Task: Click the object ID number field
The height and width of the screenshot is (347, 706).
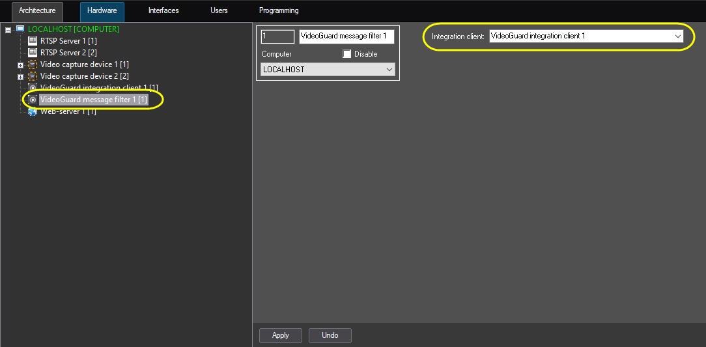Action: coord(277,36)
